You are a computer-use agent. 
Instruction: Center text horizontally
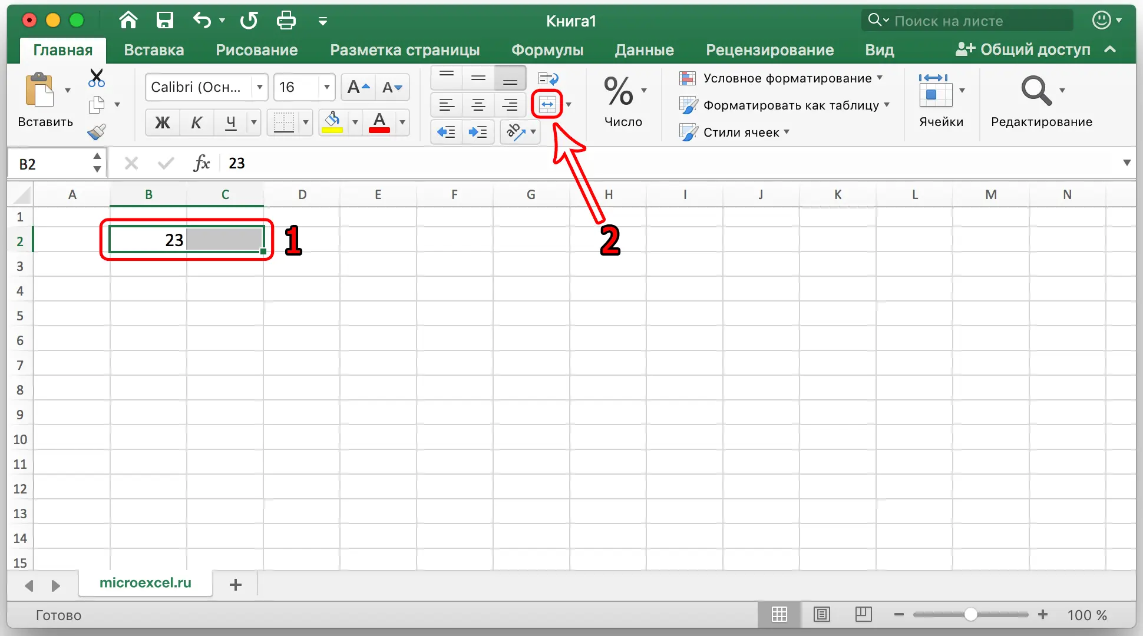tap(478, 105)
